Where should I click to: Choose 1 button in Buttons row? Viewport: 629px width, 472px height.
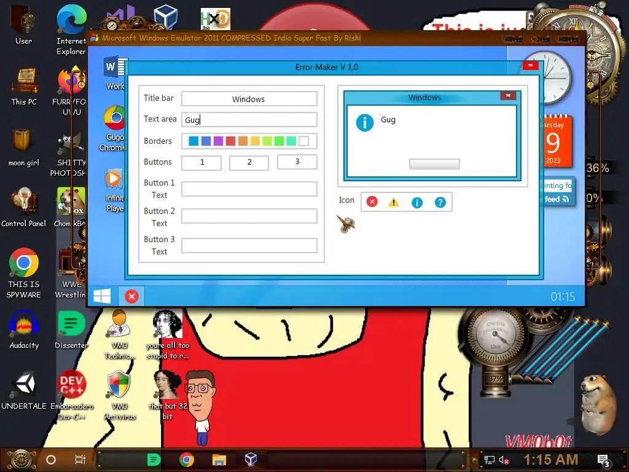click(x=201, y=162)
